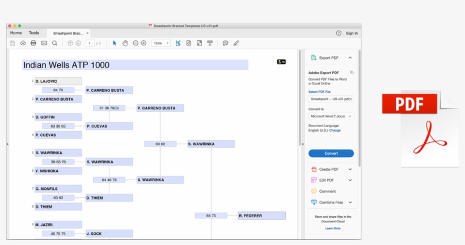465x245 pixels.
Task: Click the Zoom Out minus icon
Action: coord(136,43)
